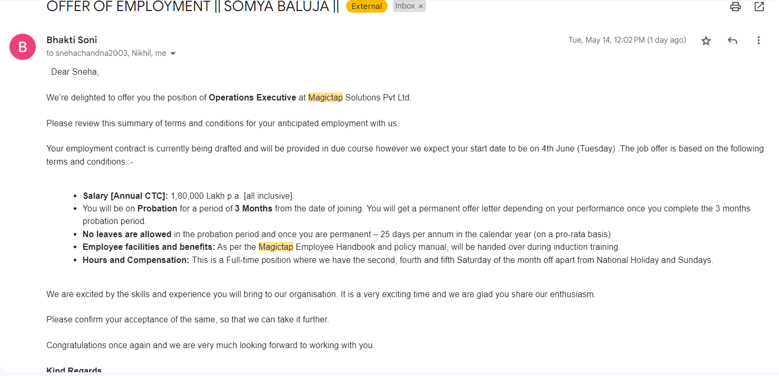Screen dimensions: 779x376
Task: Click the Print all icon
Action: pos(735,7)
